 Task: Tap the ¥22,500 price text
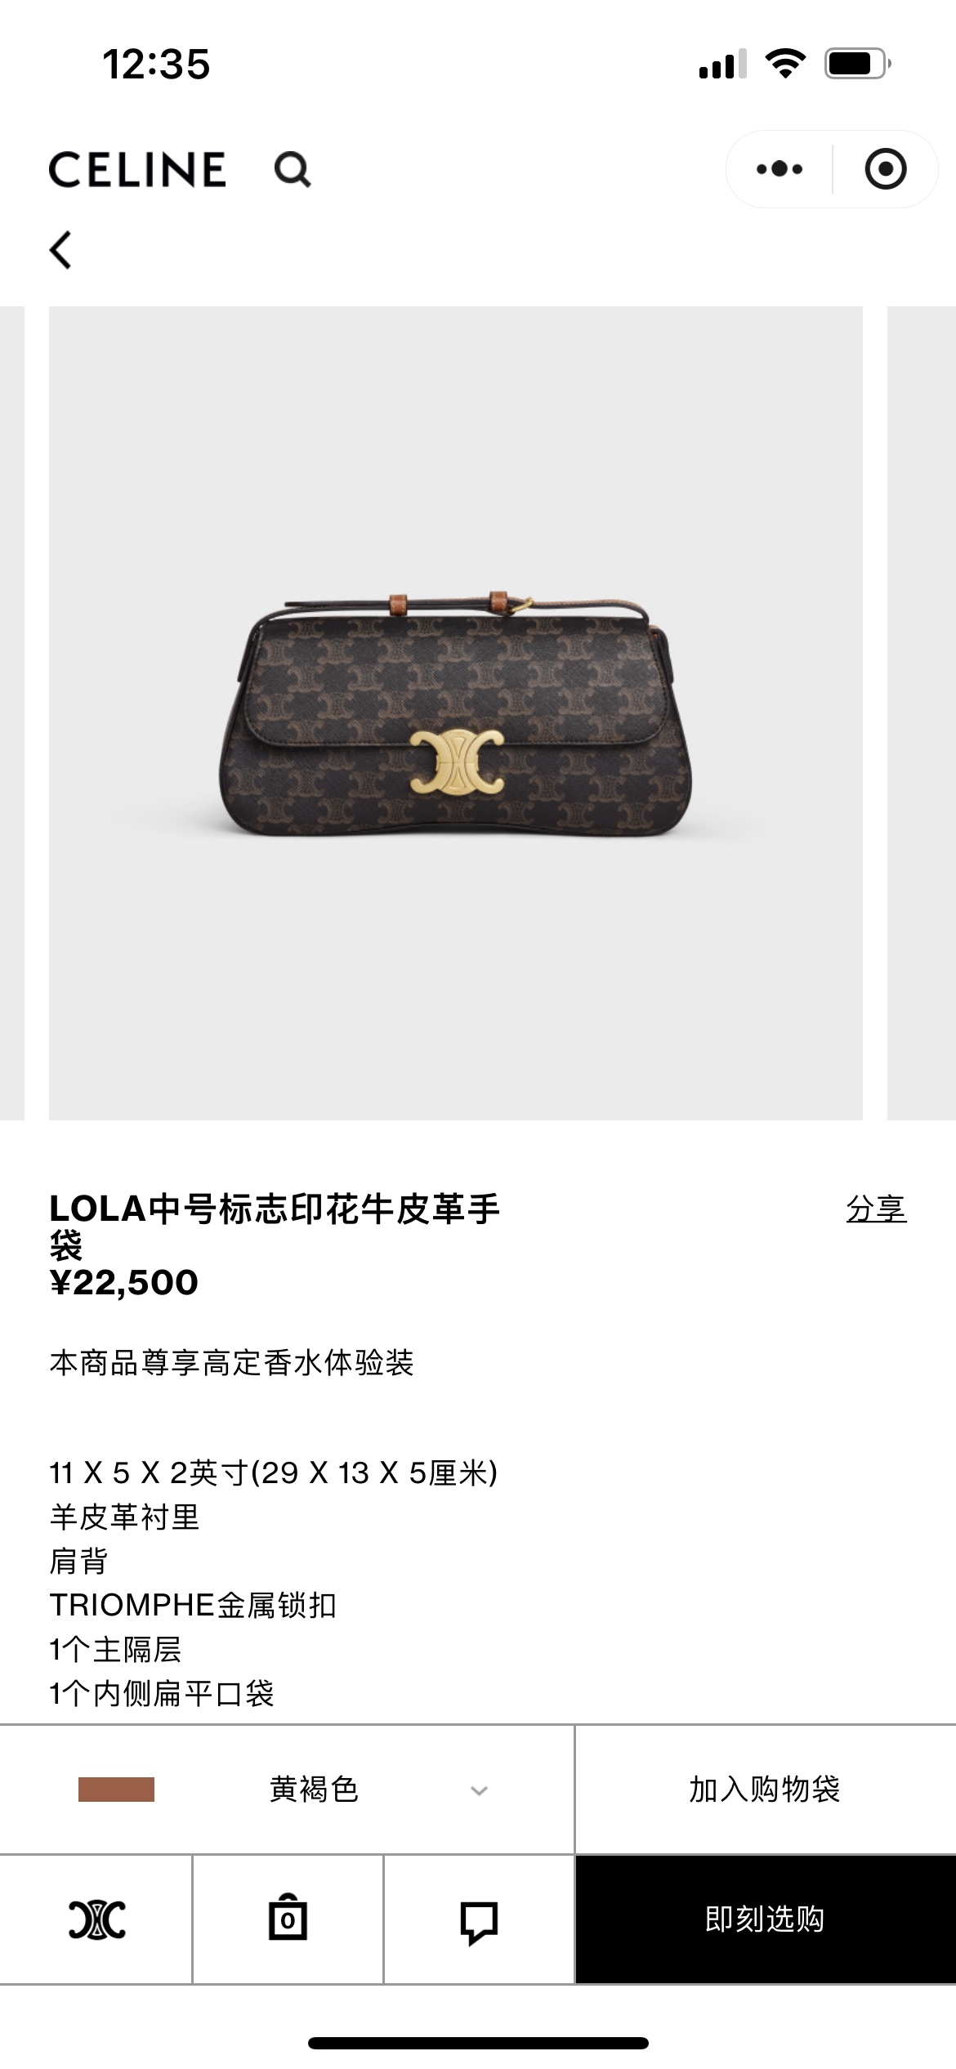[x=124, y=1283]
